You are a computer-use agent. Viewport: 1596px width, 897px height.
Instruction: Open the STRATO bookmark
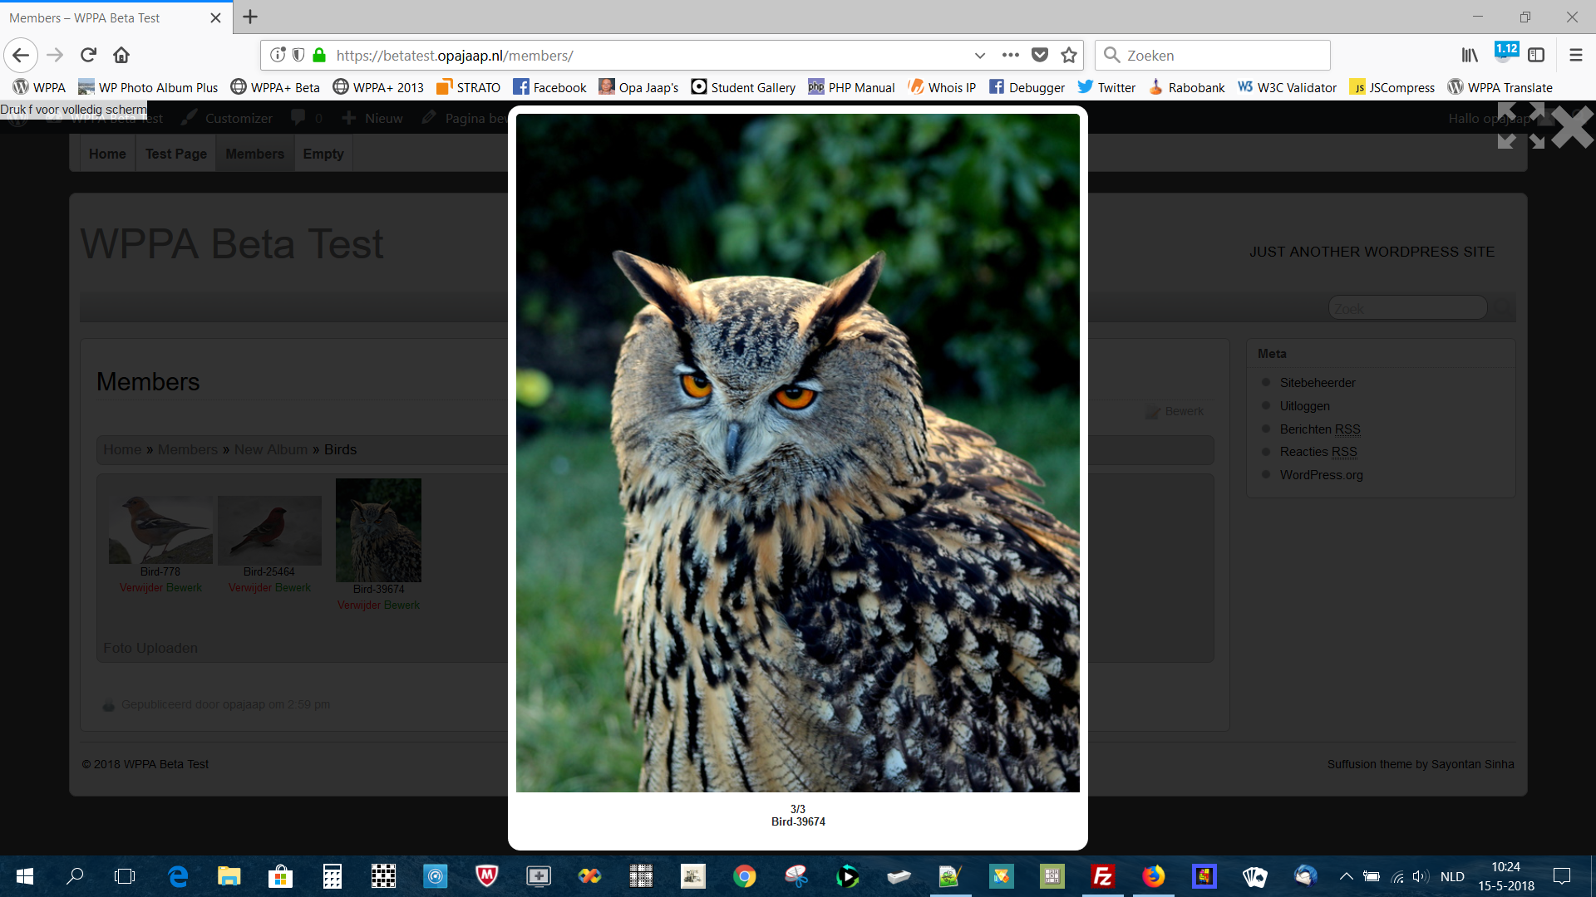coord(469,87)
